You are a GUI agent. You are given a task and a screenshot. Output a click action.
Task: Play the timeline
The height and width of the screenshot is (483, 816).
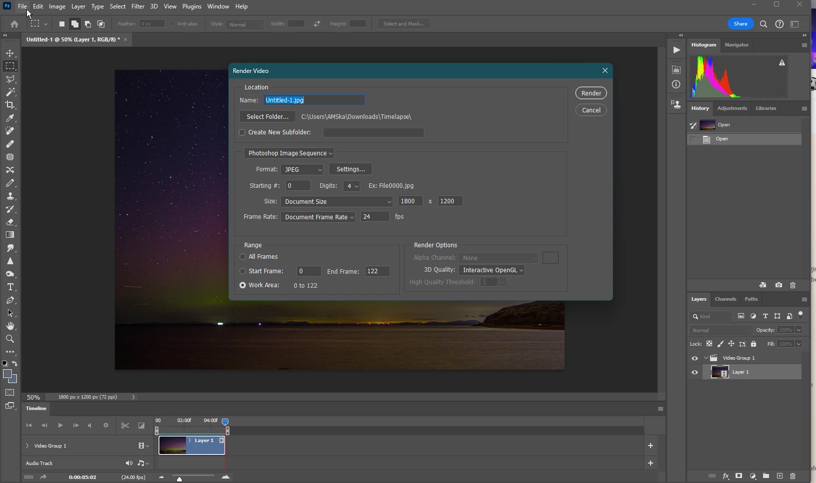pos(60,426)
